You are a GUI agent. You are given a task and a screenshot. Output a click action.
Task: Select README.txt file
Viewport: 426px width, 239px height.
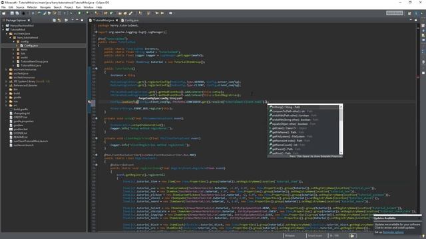click(21, 137)
